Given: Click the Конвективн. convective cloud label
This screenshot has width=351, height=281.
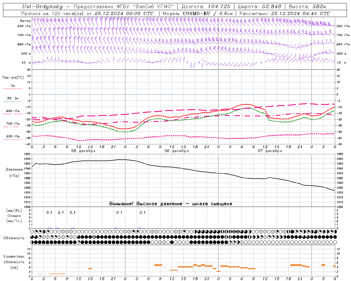Looking at the screenshot, I should coord(14,257).
